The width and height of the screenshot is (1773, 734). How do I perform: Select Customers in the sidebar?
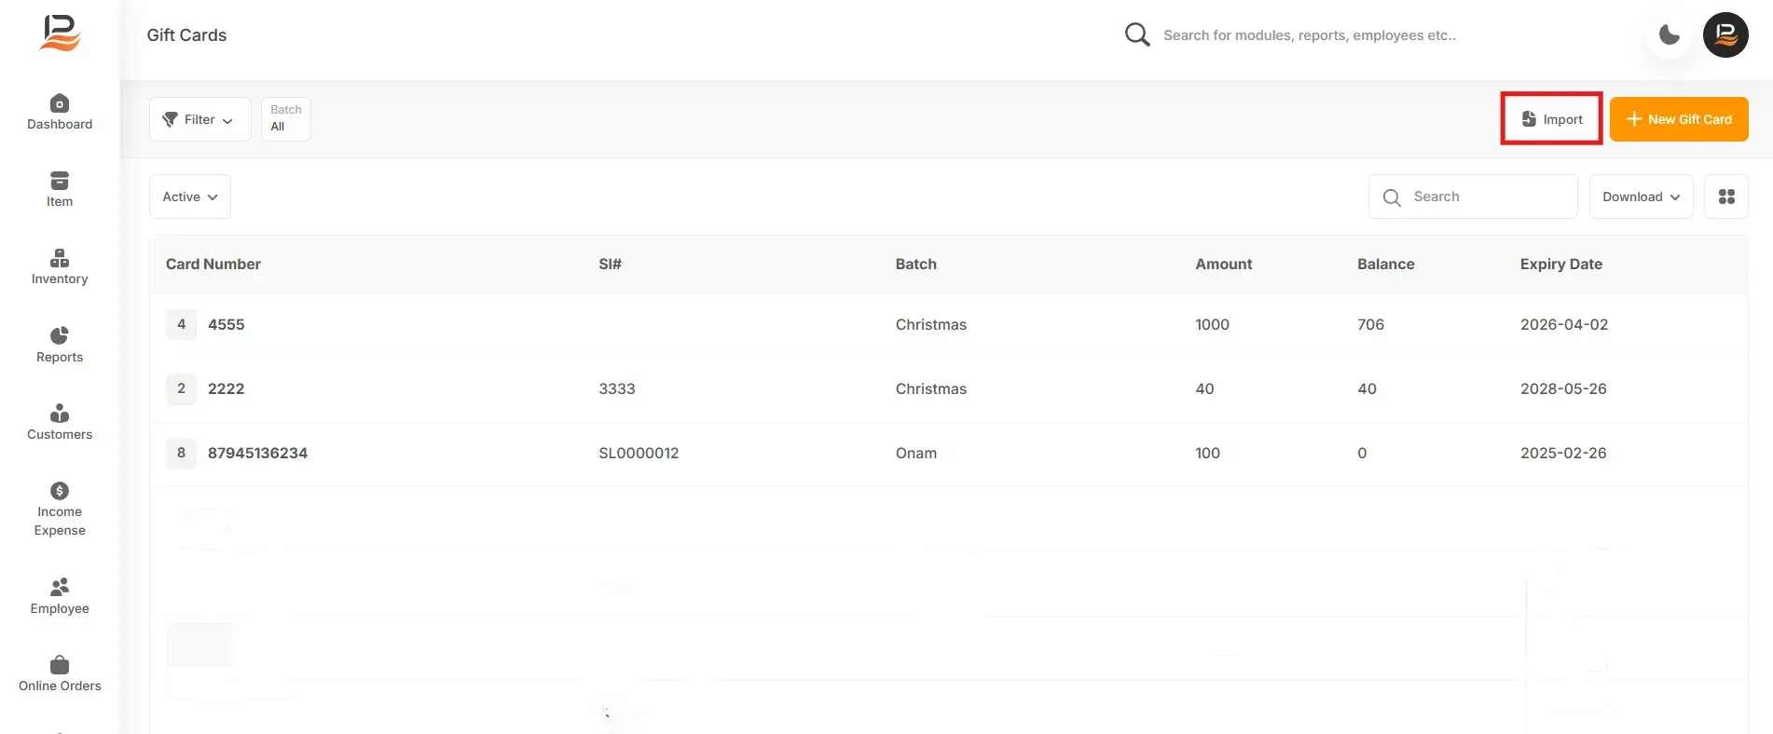[60, 413]
